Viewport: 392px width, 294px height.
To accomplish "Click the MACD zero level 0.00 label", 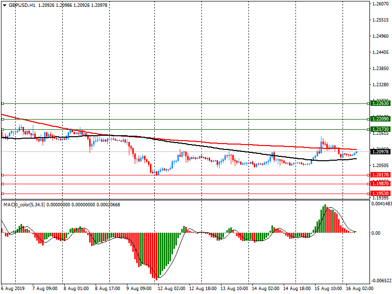I will tap(376, 233).
